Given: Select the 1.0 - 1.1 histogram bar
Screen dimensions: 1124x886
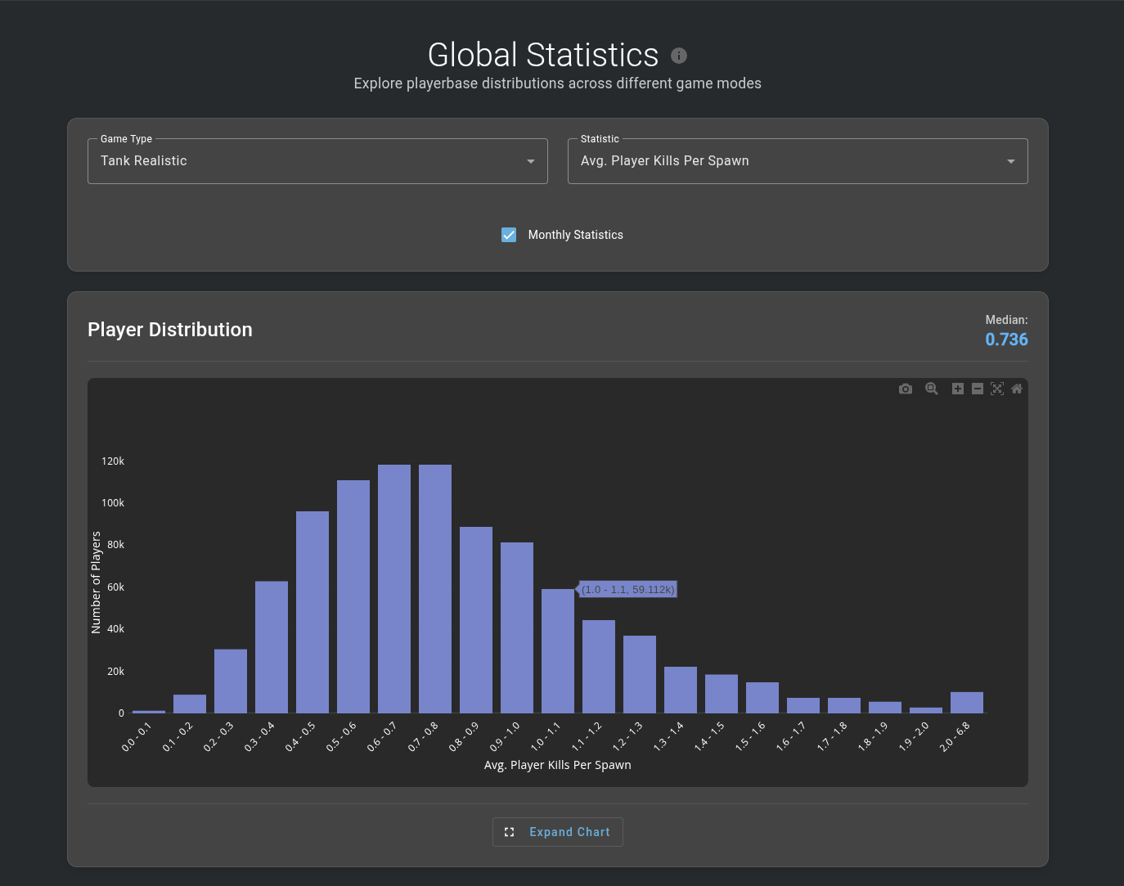Looking at the screenshot, I should tap(558, 651).
